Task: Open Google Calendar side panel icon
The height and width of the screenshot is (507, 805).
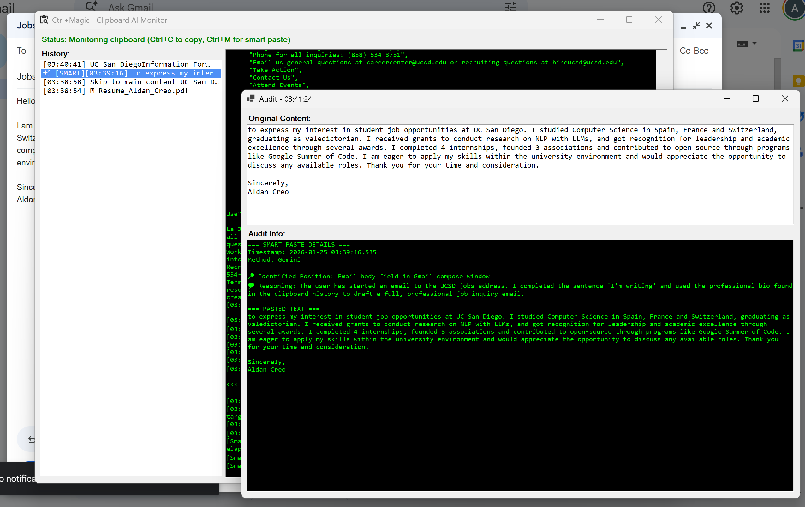Action: click(x=798, y=46)
